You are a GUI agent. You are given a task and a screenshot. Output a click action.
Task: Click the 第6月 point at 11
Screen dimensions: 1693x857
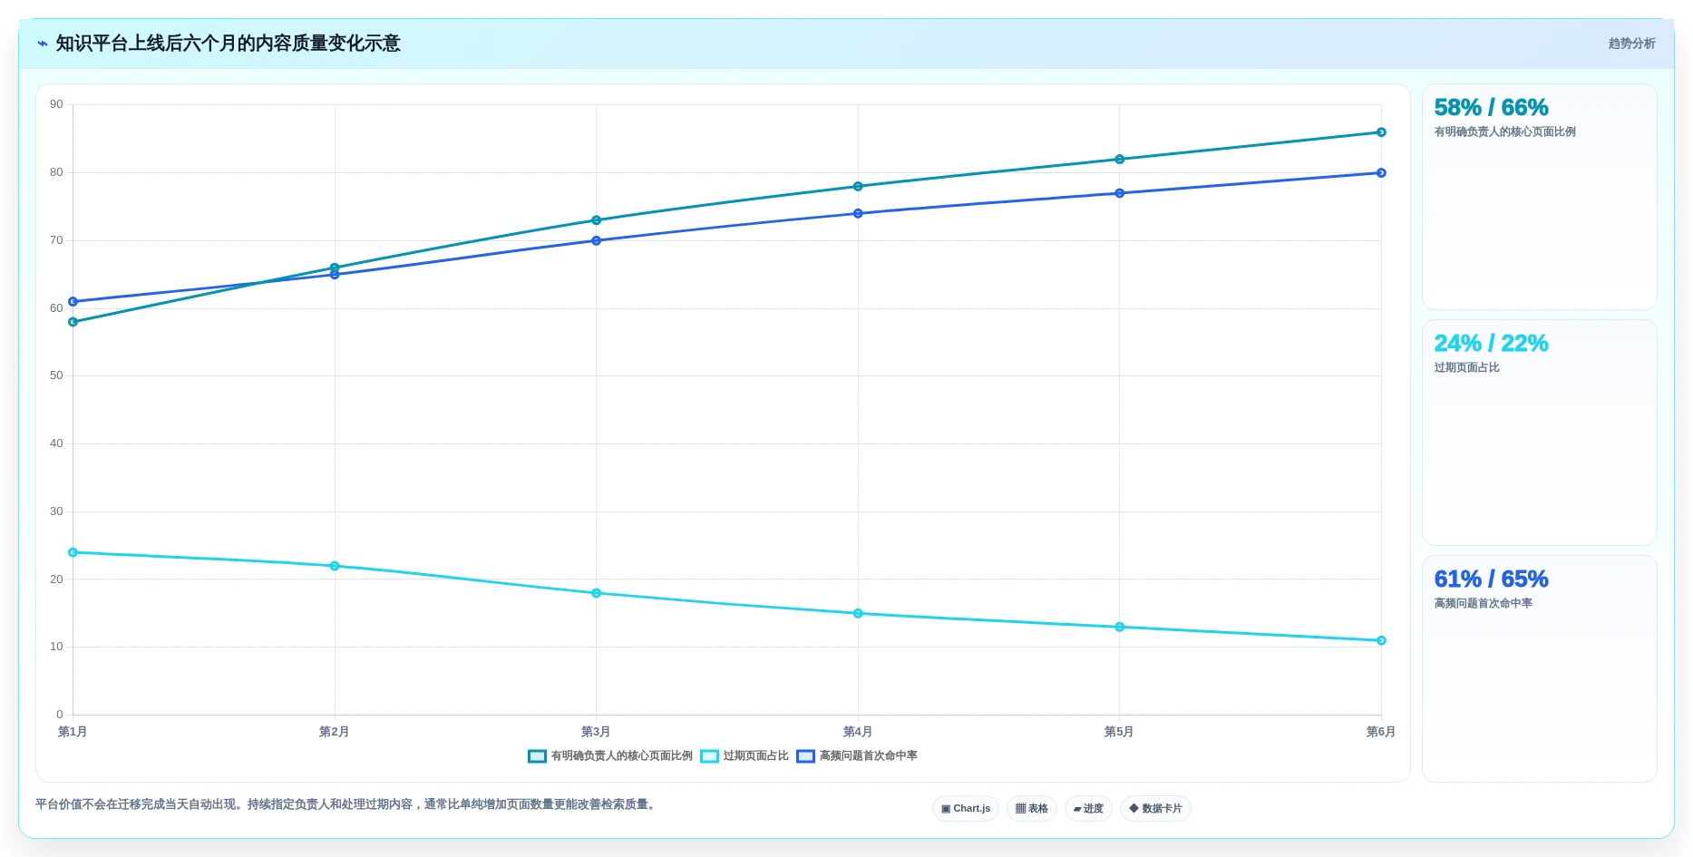point(1381,641)
